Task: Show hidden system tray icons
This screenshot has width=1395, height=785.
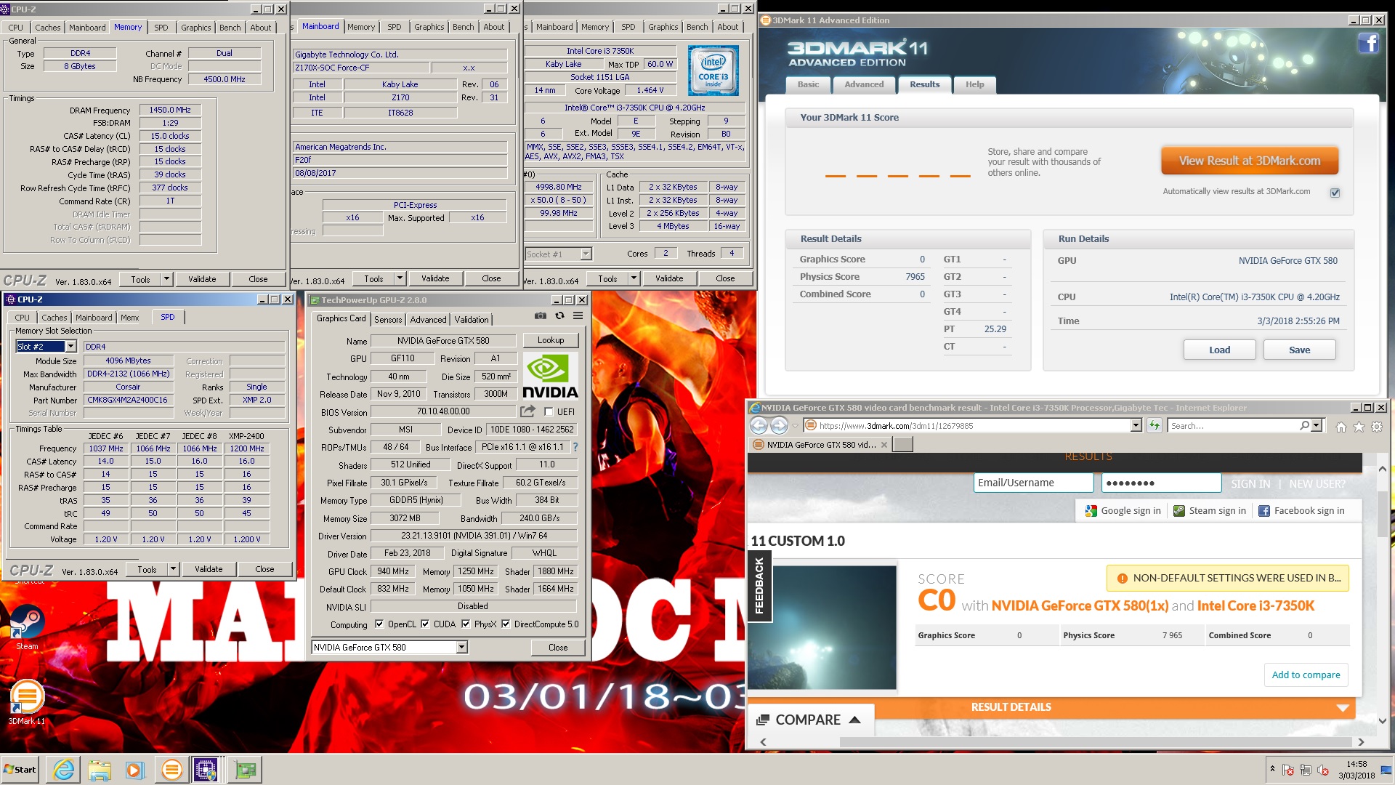Action: tap(1272, 769)
